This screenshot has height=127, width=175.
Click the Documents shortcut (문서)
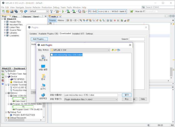pyautogui.click(x=43, y=77)
